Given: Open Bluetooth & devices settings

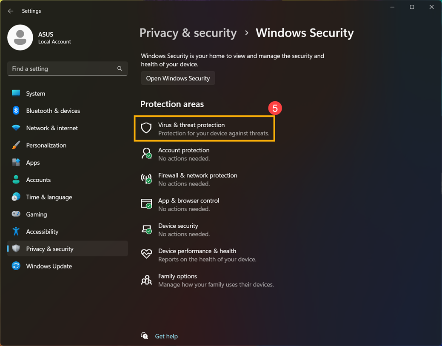Looking at the screenshot, I should tap(67, 111).
